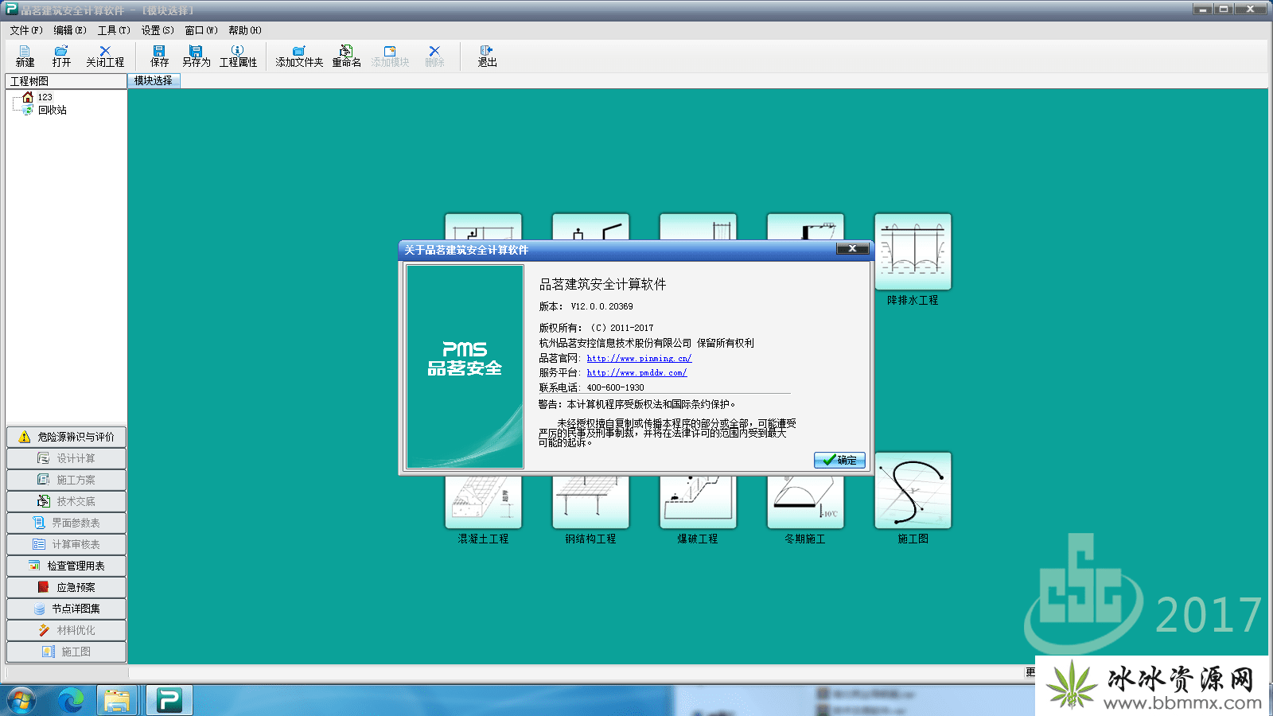Screen dimensions: 1273x716
Task: Click the 材料优化 sidebar button
Action: pyautogui.click(x=66, y=630)
